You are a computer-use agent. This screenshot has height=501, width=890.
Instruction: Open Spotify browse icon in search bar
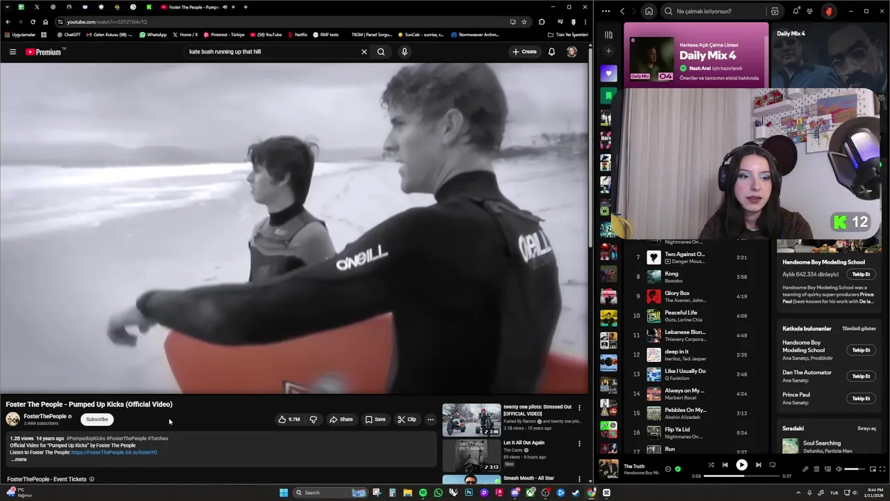tap(775, 11)
